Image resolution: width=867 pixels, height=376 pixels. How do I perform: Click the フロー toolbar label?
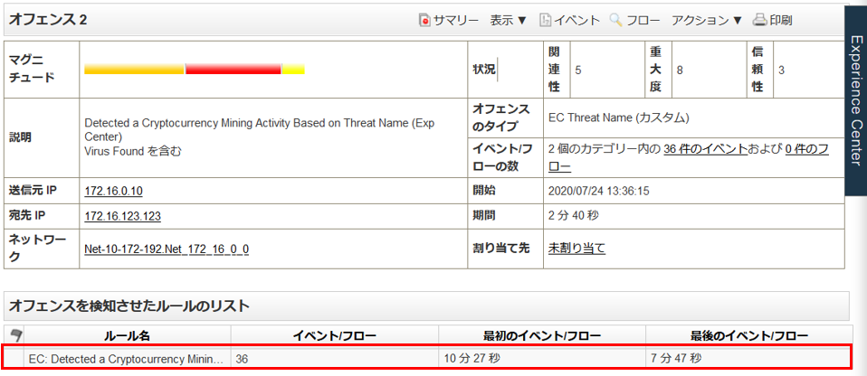pos(643,21)
